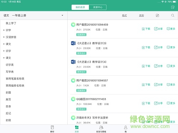Screen dimensions: 178x133
Task: Expand the 汉语拼音 chapter
Action: coord(4,37)
